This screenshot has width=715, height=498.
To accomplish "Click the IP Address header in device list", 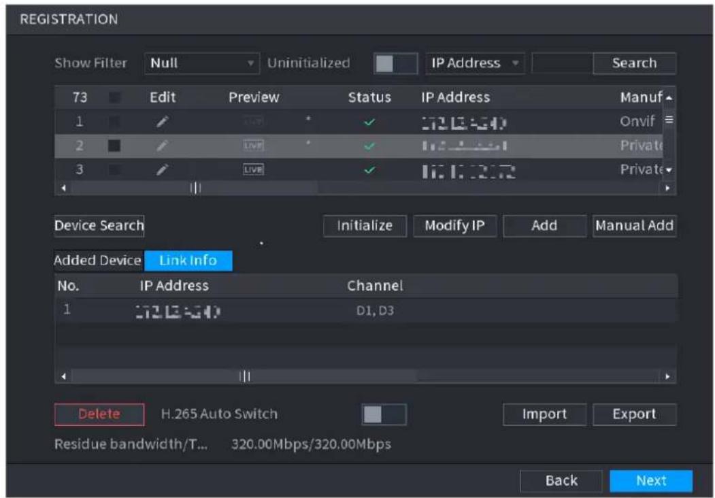I will coord(455,97).
